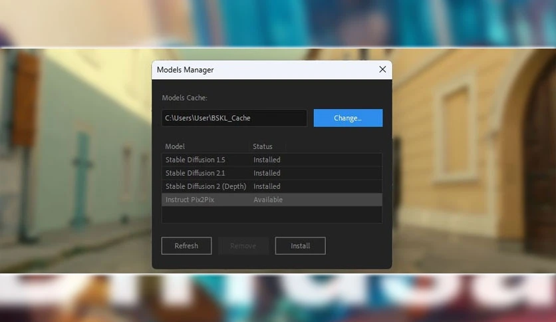This screenshot has height=322, width=556.
Task: Click the Install button
Action: [301, 245]
